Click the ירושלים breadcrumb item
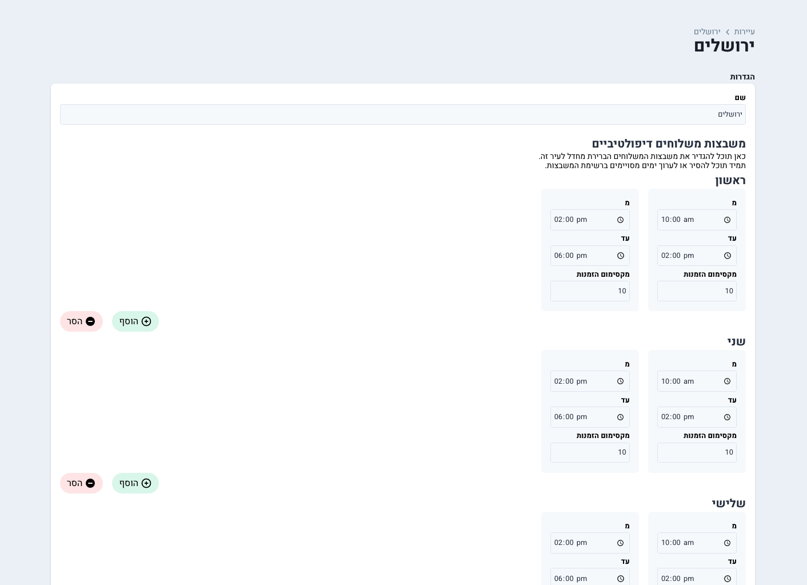The width and height of the screenshot is (807, 585). tap(707, 32)
